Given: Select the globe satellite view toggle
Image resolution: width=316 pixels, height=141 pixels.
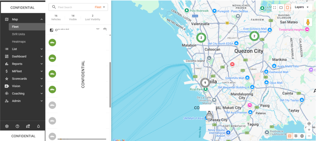Looking at the screenshot, I should coord(302,136).
